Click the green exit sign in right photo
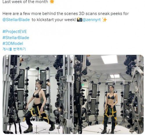This screenshot has height=135, width=145. 83,85
